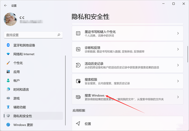The height and width of the screenshot is (131, 189).
Task: Click the 时间和语言 globe clock icon
Action: 8,89
